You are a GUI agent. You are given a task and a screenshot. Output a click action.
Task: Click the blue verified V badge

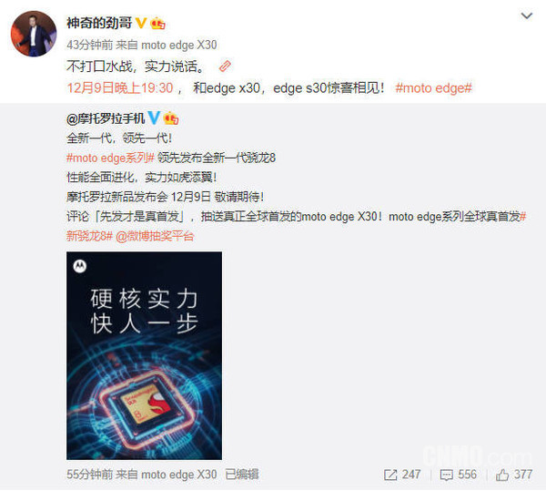[154, 118]
